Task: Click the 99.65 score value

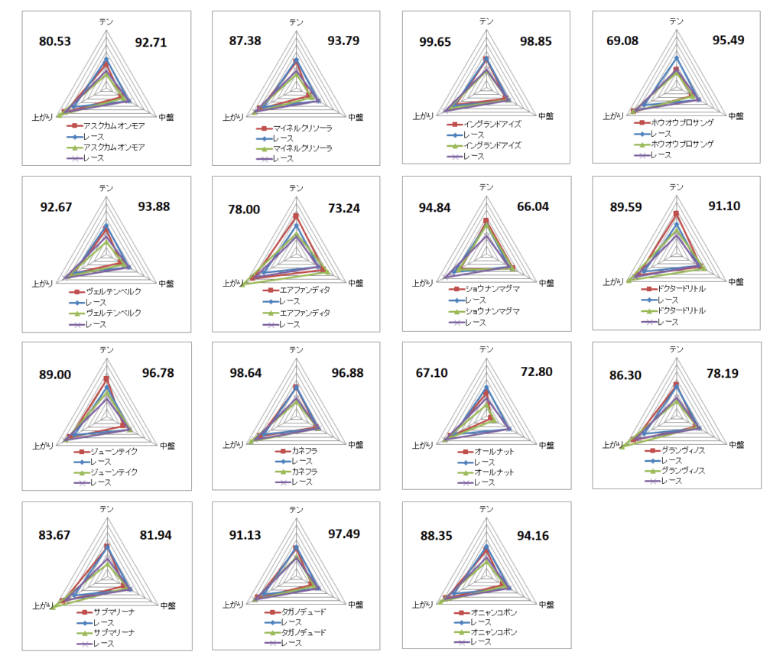Action: point(436,43)
